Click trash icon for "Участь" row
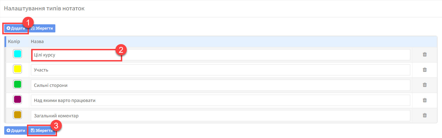The image size is (442, 138). [425, 70]
